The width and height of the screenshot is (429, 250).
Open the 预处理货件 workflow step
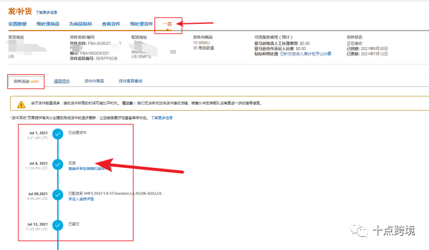click(141, 24)
